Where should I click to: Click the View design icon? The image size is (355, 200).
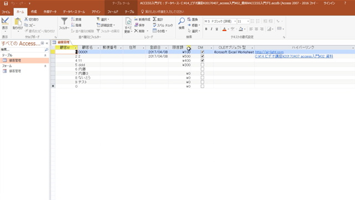(5, 21)
